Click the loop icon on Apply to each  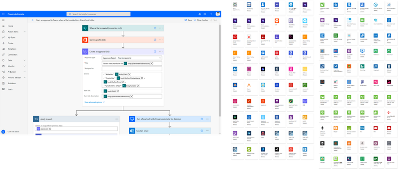point(36,119)
